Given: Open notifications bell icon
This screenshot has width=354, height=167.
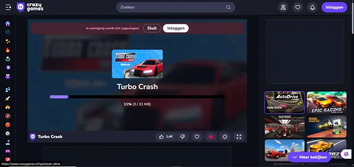Looking at the screenshot, I should click(313, 8).
